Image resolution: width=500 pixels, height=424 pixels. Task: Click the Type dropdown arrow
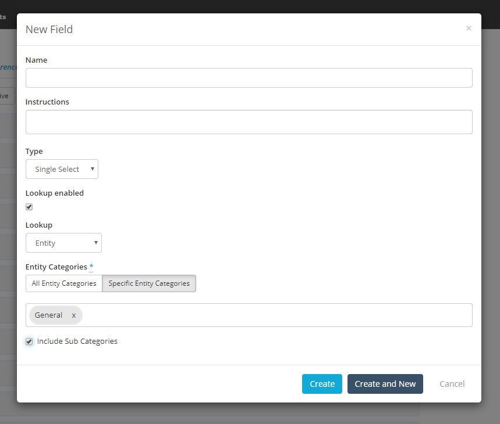[93, 169]
